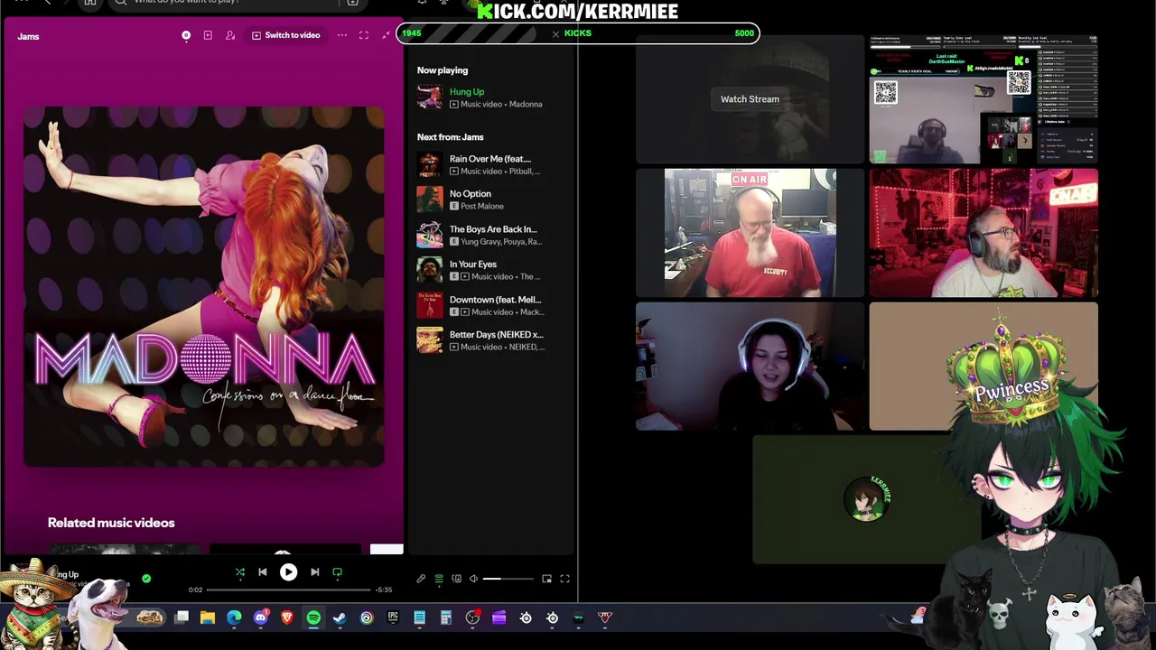
Task: Click the Rain Over Me cover thumbnail
Action: pyautogui.click(x=430, y=164)
